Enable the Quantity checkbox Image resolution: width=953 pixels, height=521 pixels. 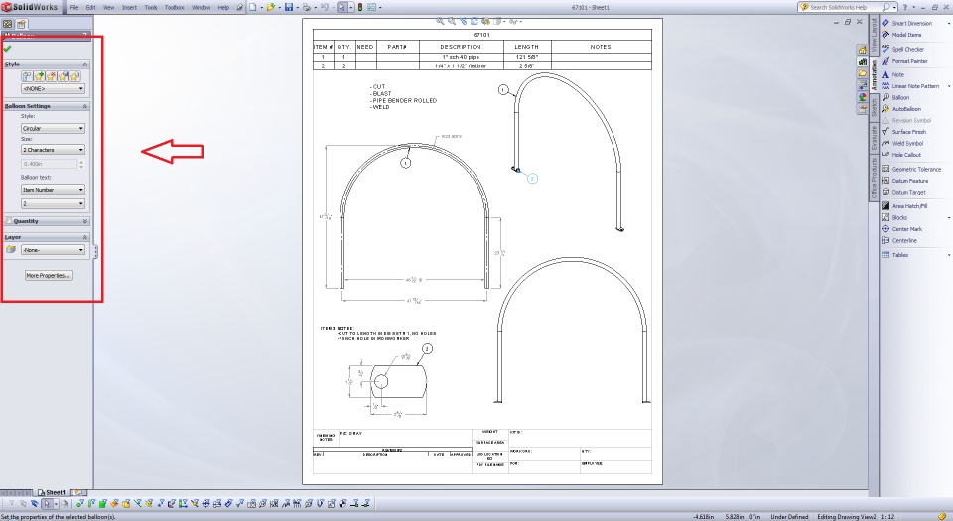(x=9, y=221)
